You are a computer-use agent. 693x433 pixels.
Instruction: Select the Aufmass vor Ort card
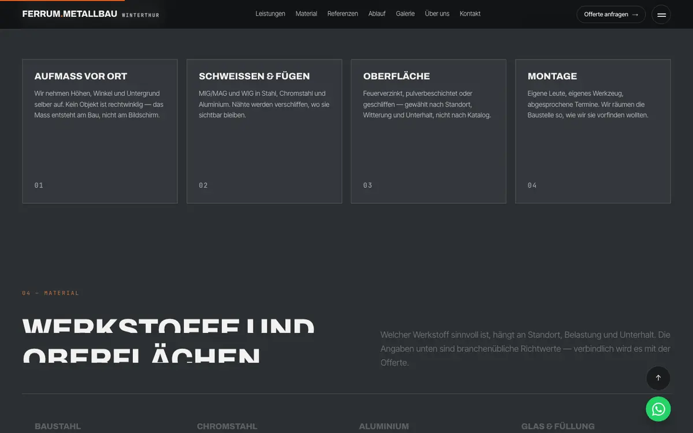pyautogui.click(x=100, y=131)
